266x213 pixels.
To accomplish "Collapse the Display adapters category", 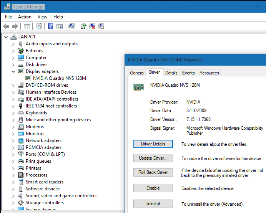I will coord(13,71).
